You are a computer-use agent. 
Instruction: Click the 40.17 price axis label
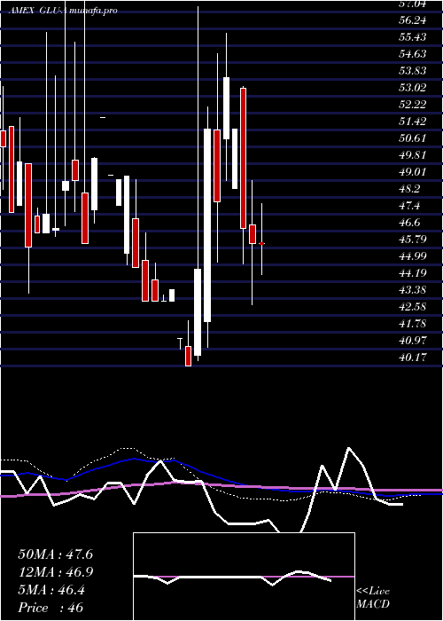click(412, 357)
